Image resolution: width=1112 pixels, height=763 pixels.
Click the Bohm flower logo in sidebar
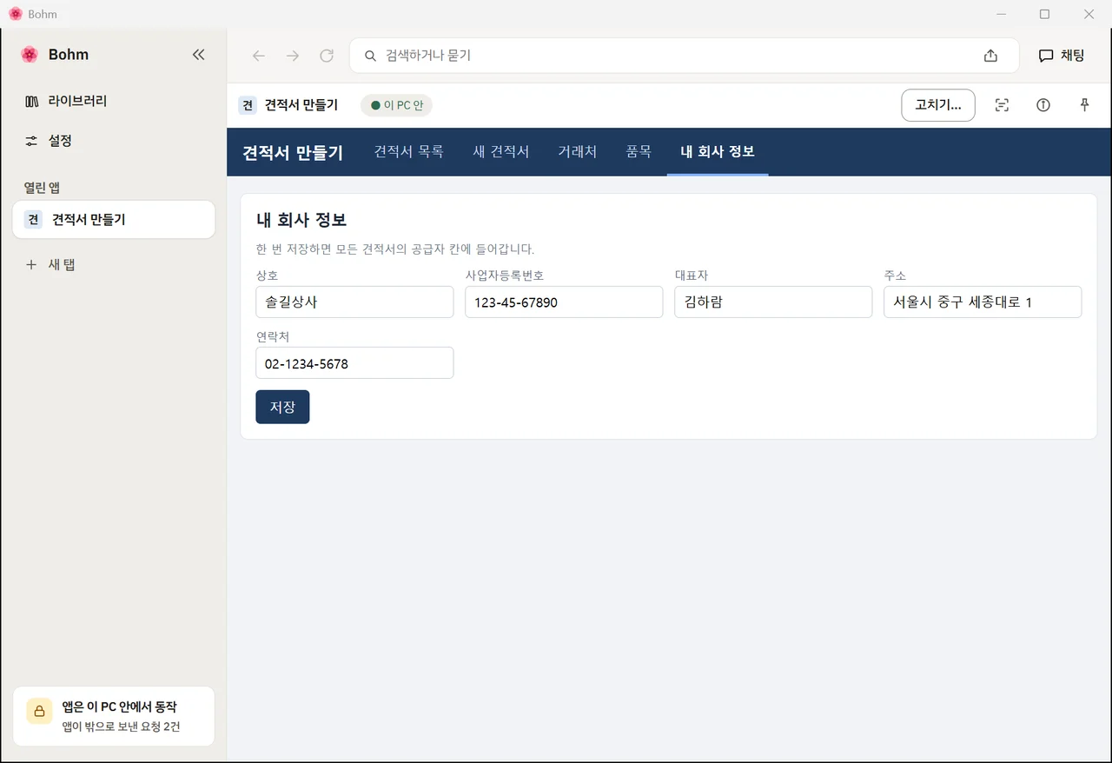click(30, 55)
